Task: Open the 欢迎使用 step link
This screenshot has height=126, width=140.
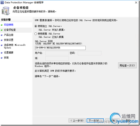Action: pyautogui.click(x=8, y=25)
